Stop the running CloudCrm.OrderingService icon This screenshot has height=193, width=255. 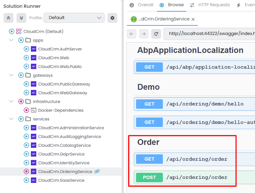[27, 172]
